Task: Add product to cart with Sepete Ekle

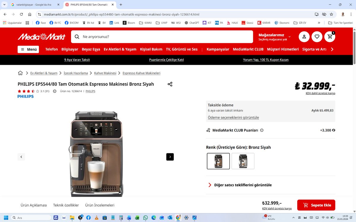Action: click(316, 205)
